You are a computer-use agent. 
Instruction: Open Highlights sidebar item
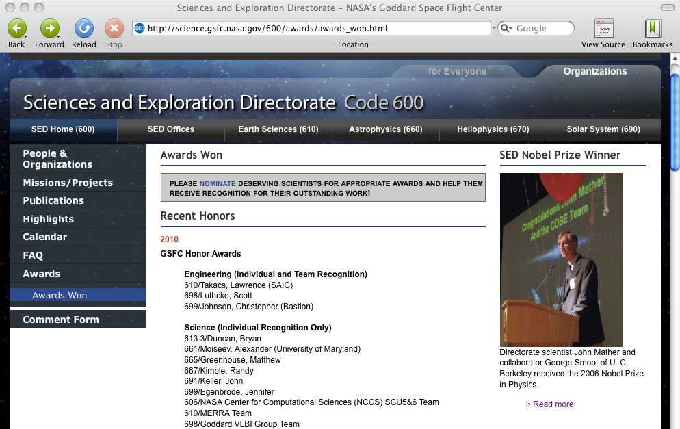[x=77, y=219]
